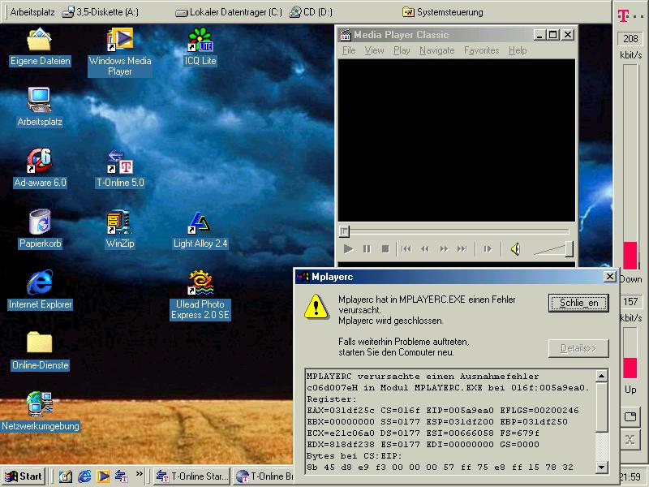Select the Light Alloy 2.4 shortcut
This screenshot has height=487, width=649.
200,229
